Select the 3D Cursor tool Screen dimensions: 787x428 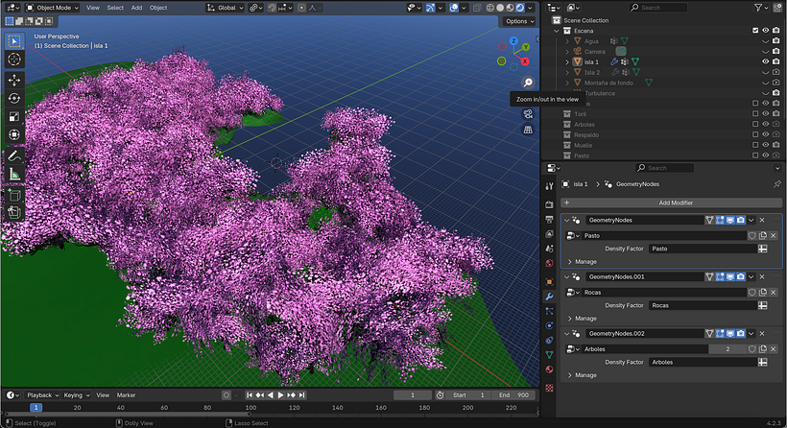click(x=14, y=59)
